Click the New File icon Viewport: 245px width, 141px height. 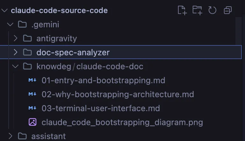coord(182,10)
